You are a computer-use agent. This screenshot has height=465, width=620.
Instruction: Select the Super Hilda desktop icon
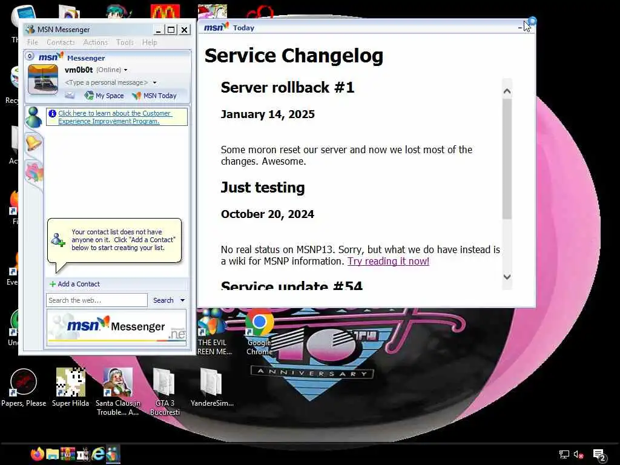pos(70,387)
